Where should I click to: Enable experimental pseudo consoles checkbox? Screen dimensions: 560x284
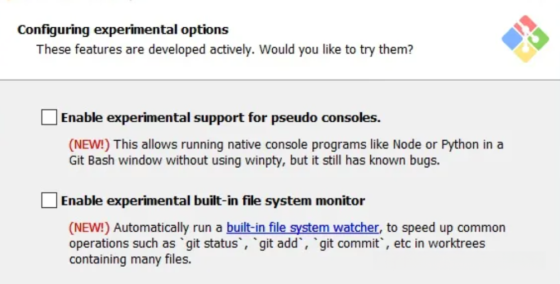click(x=49, y=118)
